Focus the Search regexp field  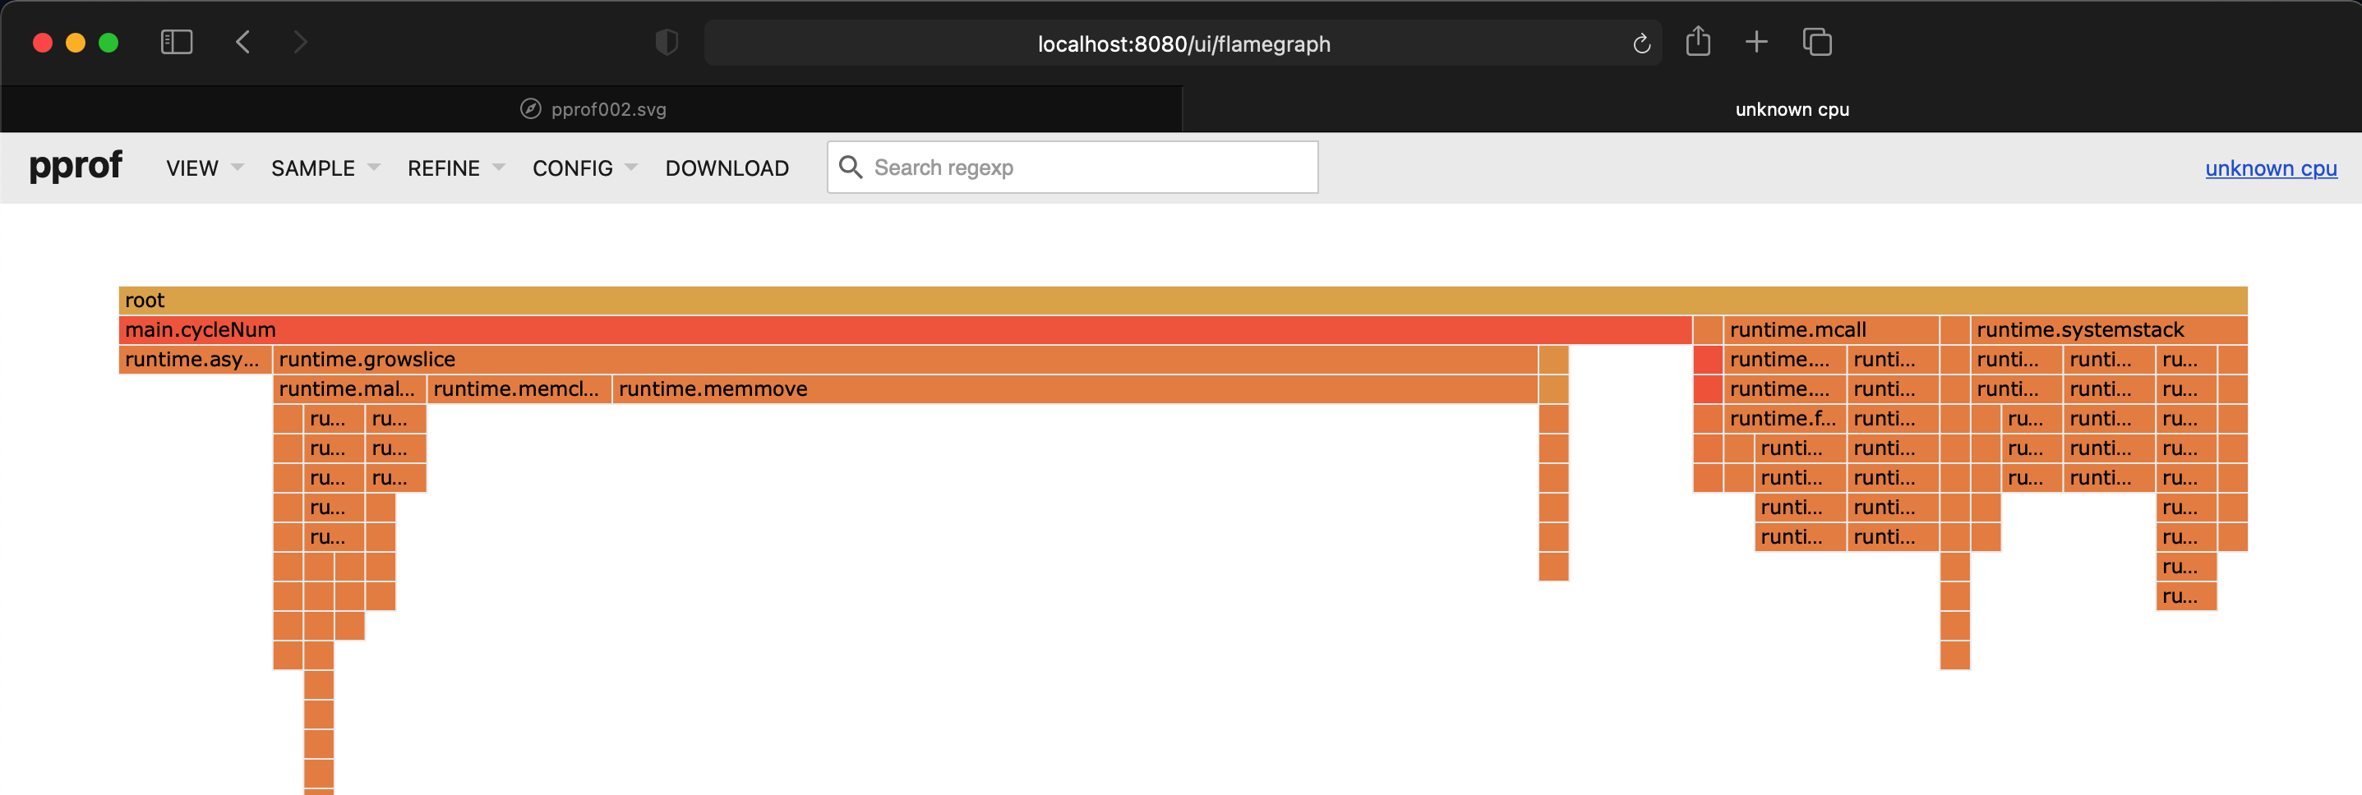(x=1072, y=167)
